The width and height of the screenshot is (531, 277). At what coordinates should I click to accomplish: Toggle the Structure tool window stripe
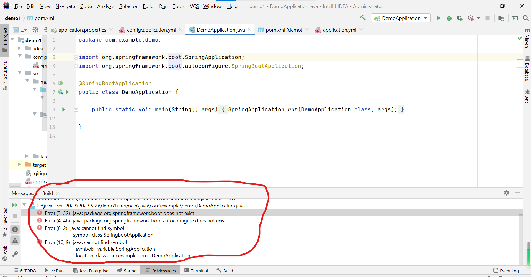pos(5,76)
